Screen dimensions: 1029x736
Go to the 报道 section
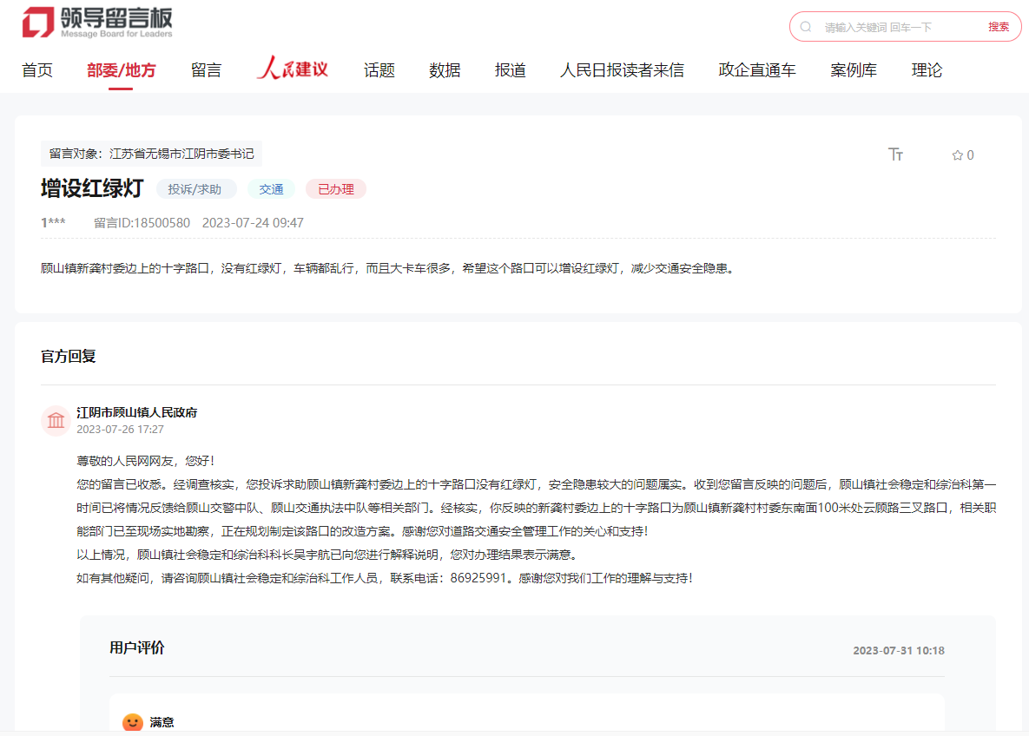(x=511, y=70)
